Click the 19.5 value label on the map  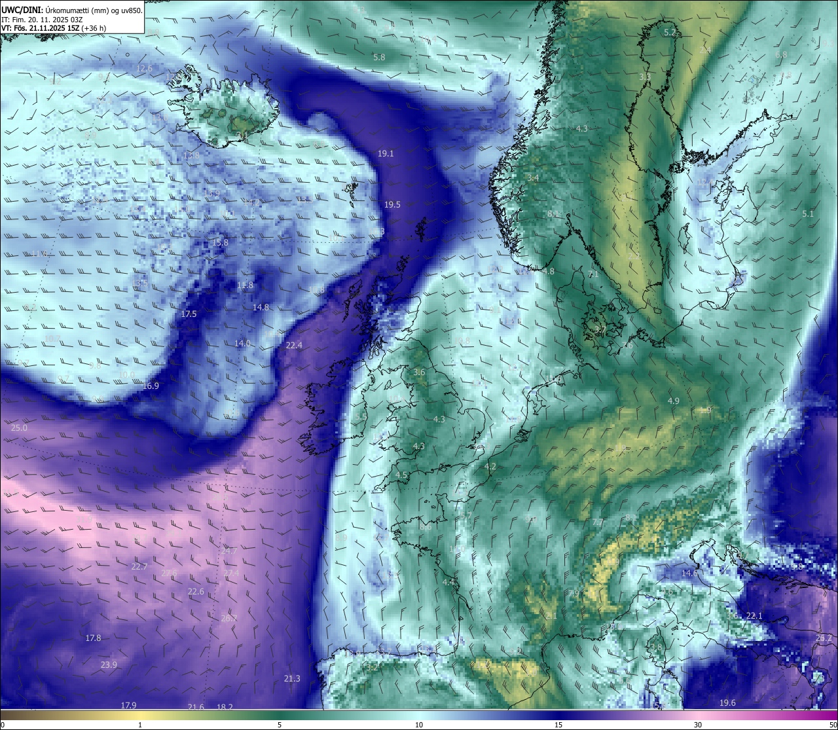point(392,205)
